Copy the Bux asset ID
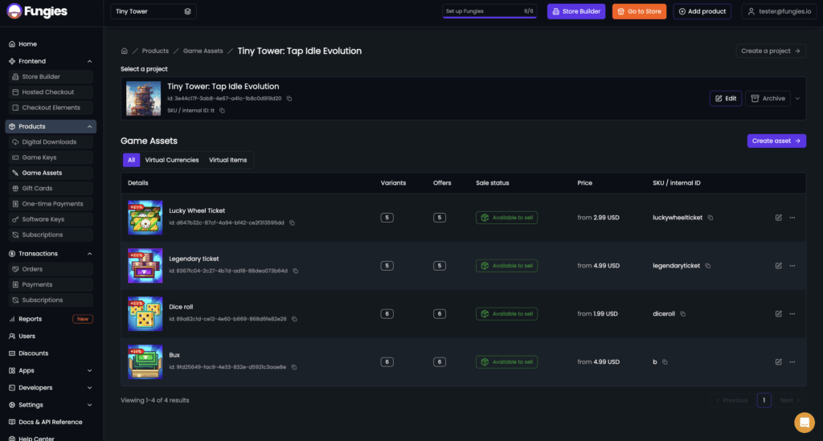Screen dimensions: 823x441 click(294, 367)
